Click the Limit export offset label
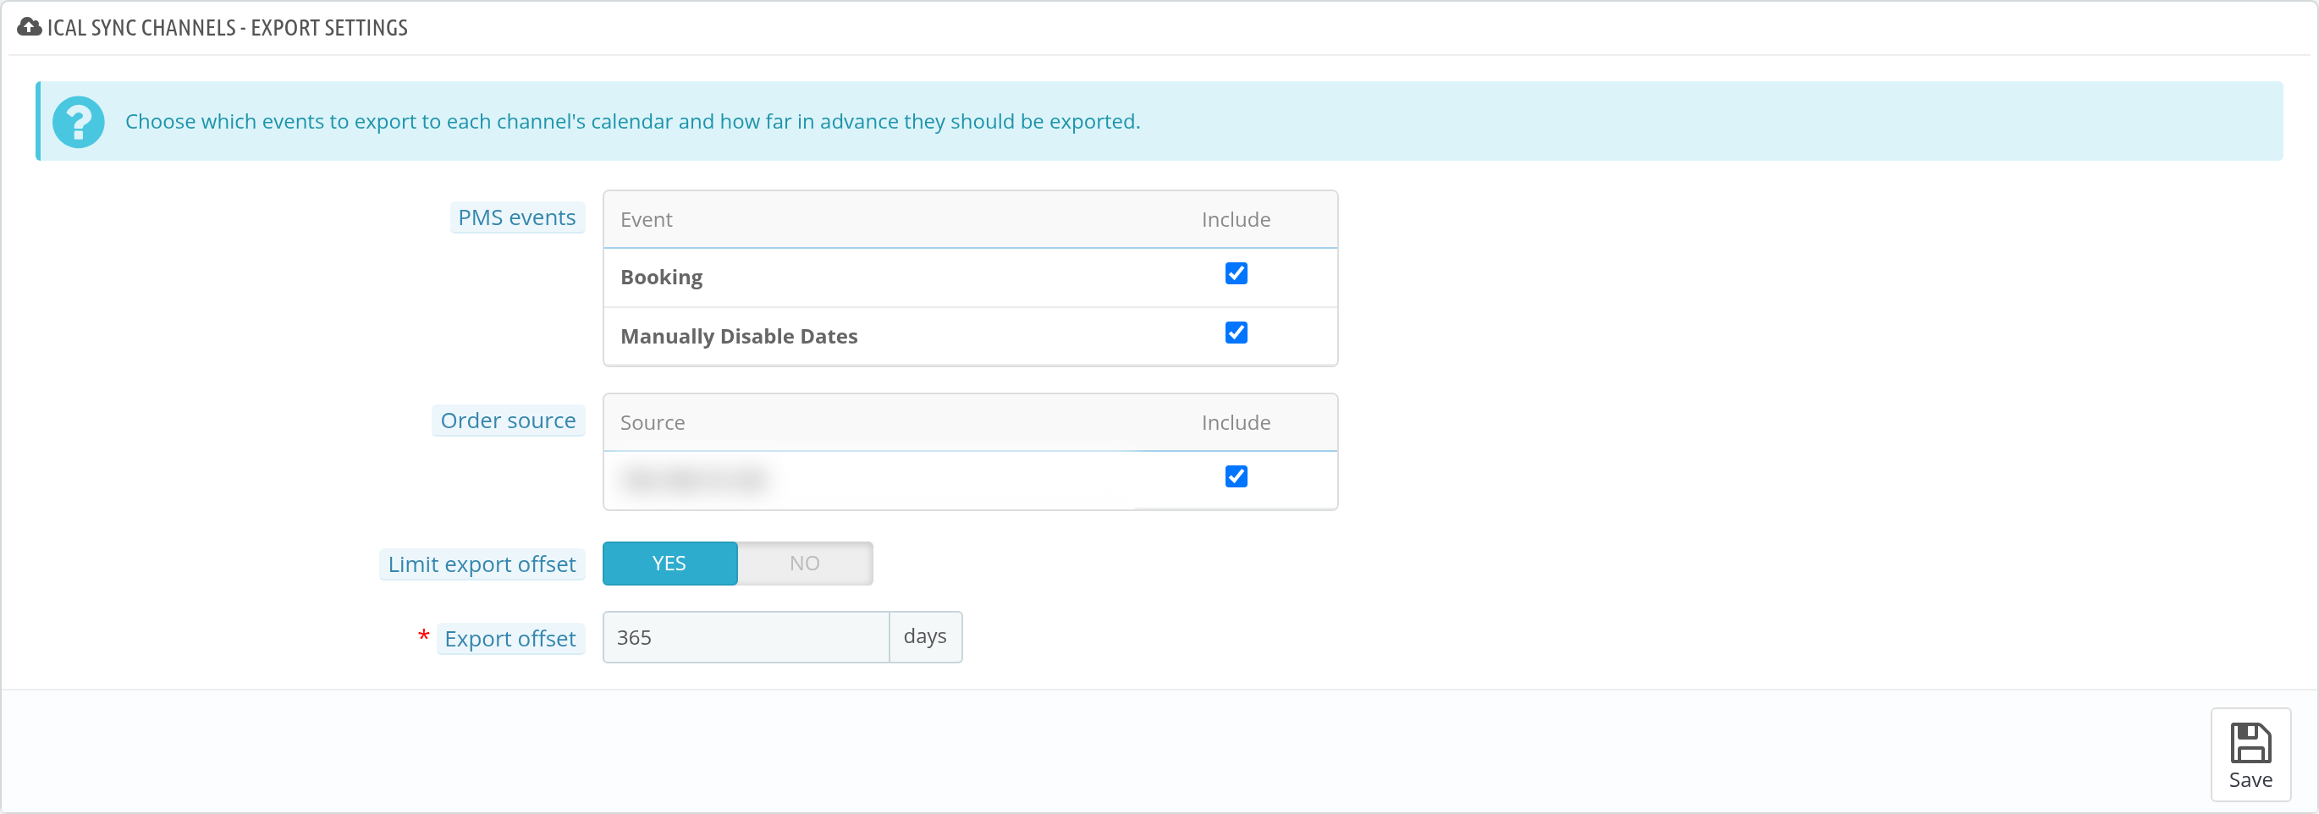The image size is (2319, 814). click(482, 564)
